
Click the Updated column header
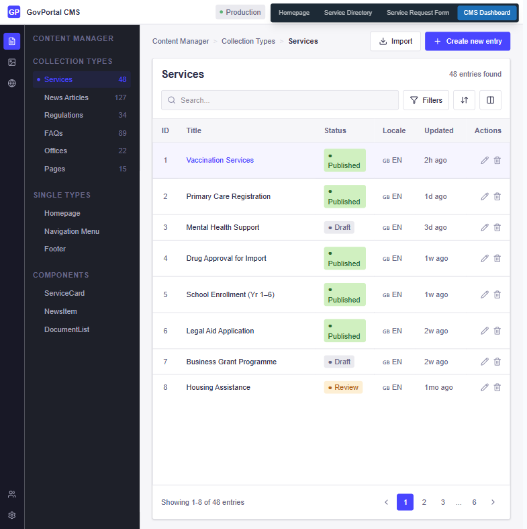point(438,130)
